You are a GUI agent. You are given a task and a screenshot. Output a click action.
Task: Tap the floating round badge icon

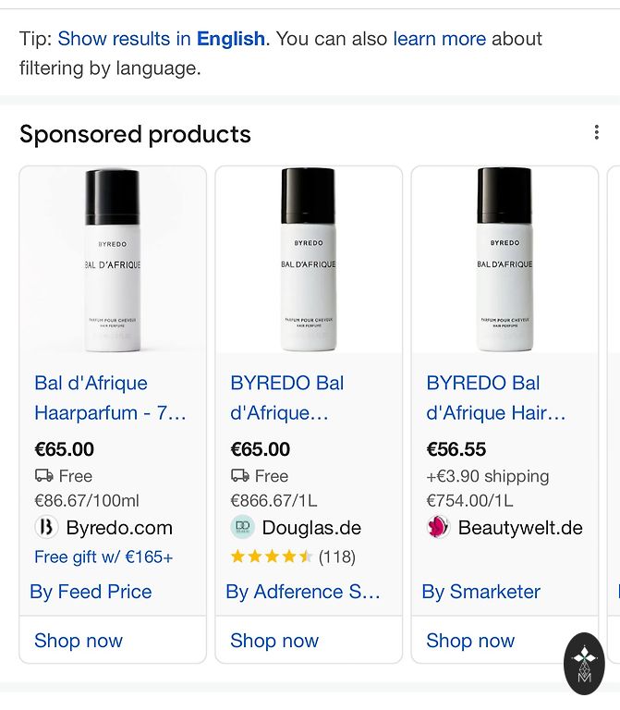(x=584, y=663)
